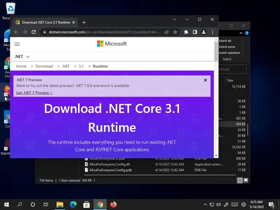Viewport: 280px width, 210px height.
Task: Open Microsoft Store from taskbar
Action: click(x=87, y=205)
